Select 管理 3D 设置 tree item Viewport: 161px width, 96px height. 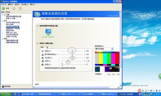click(x=10, y=18)
